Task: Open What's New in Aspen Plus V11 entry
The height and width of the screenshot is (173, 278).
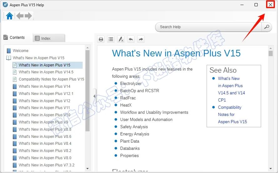Action: pyautogui.click(x=44, y=108)
